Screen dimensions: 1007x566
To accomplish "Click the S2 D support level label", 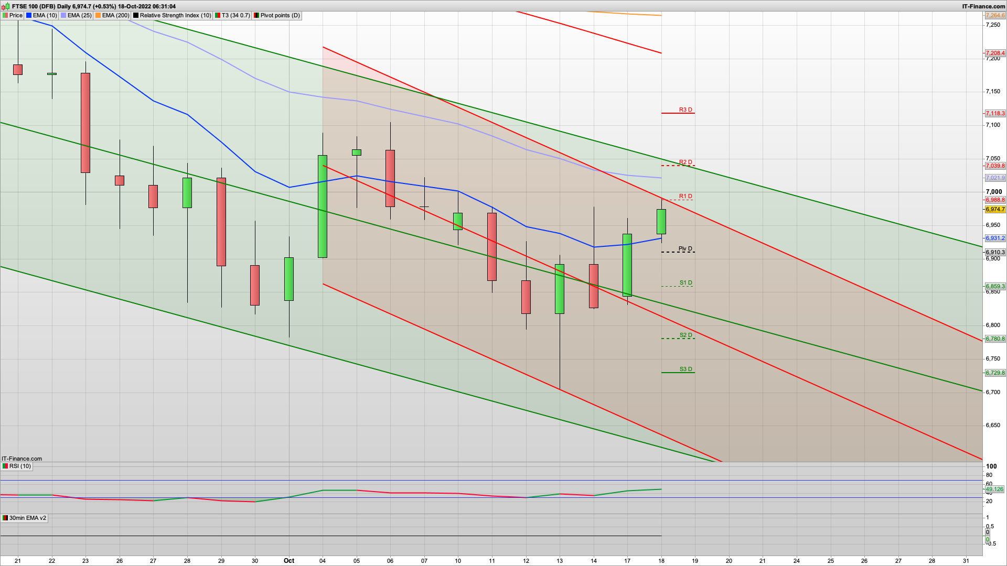I will click(x=685, y=335).
